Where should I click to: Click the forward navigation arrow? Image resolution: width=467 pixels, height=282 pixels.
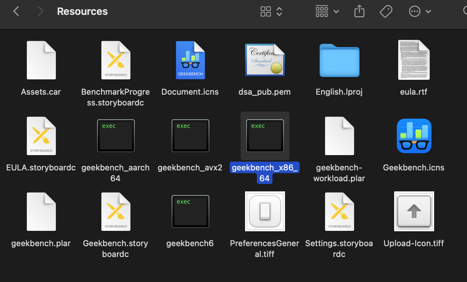click(40, 11)
